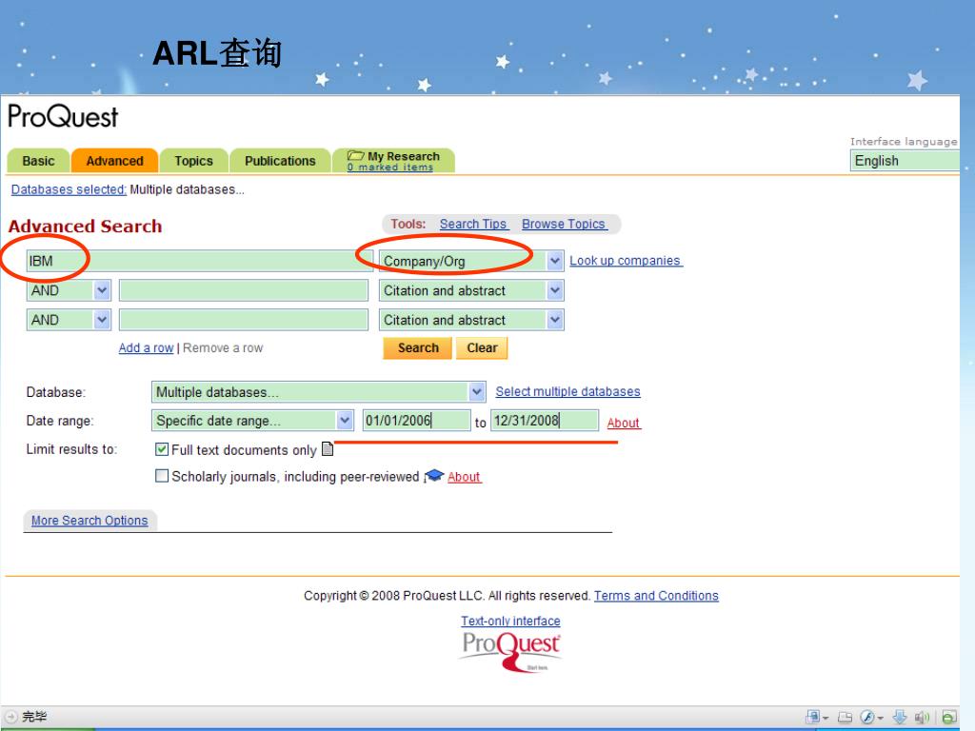Open the Company/Org search field dropdown
The height and width of the screenshot is (731, 975).
click(x=555, y=261)
